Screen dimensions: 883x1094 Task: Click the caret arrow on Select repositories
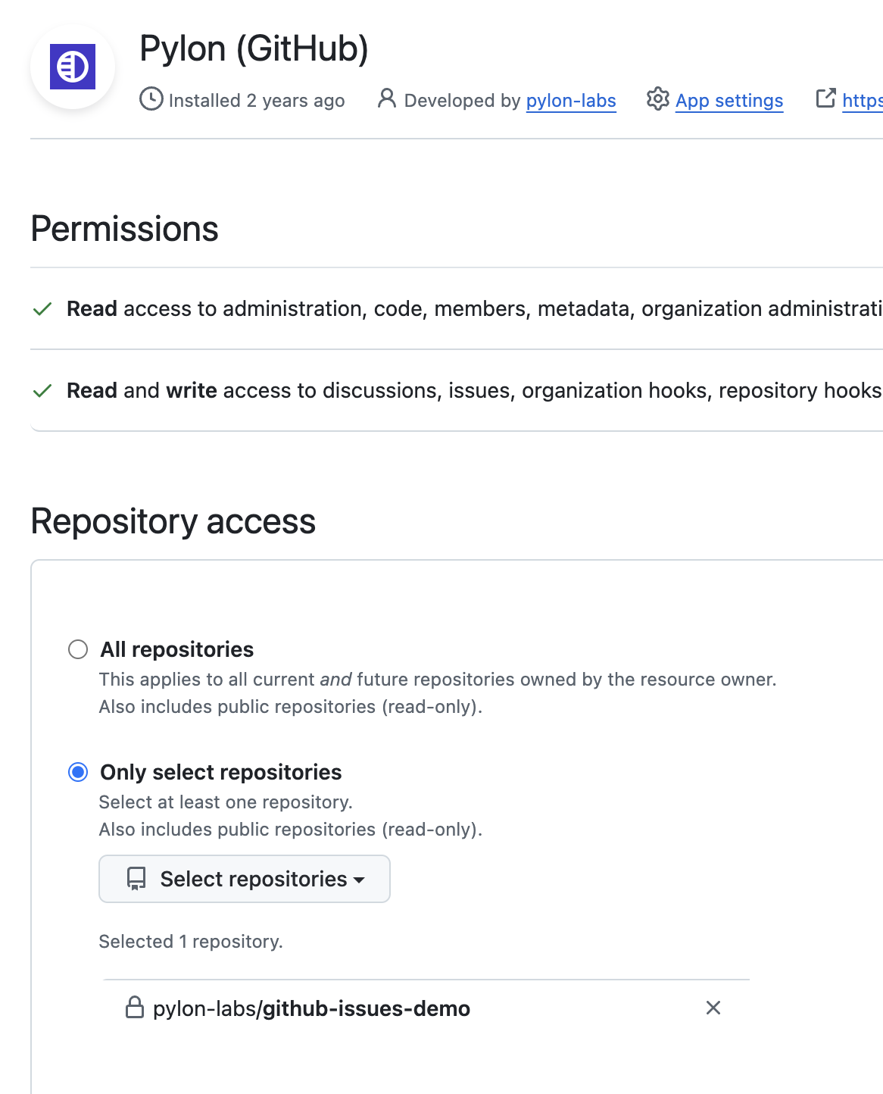359,881
